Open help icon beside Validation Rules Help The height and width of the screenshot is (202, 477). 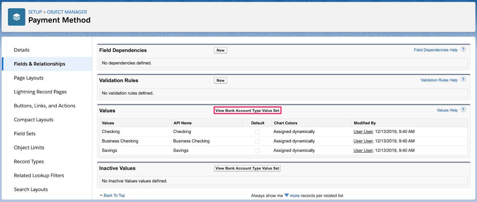pyautogui.click(x=463, y=79)
